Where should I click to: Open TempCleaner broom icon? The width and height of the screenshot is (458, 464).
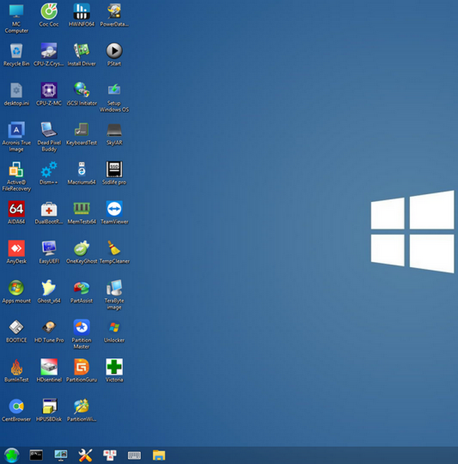[114, 252]
